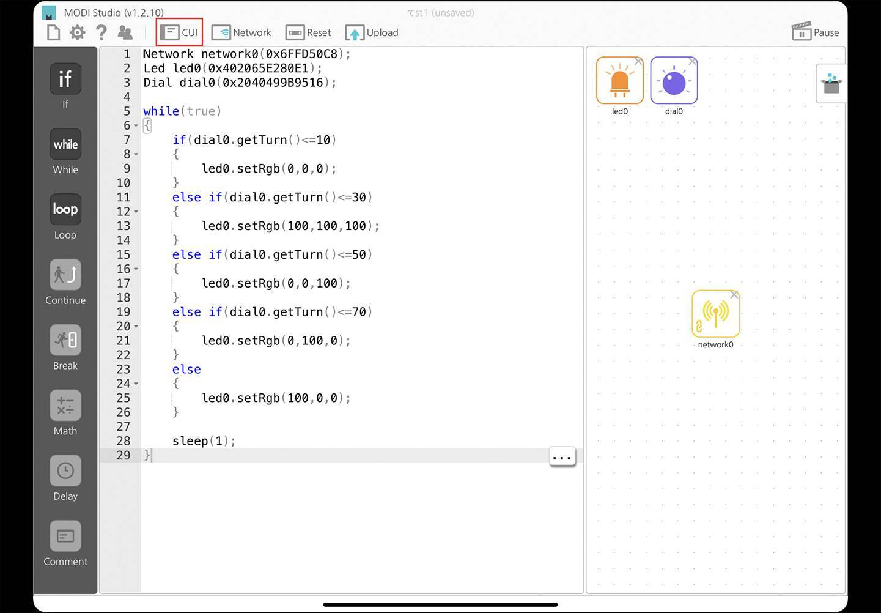This screenshot has width=881, height=613.
Task: Create a new file with document icon
Action: coord(54,32)
